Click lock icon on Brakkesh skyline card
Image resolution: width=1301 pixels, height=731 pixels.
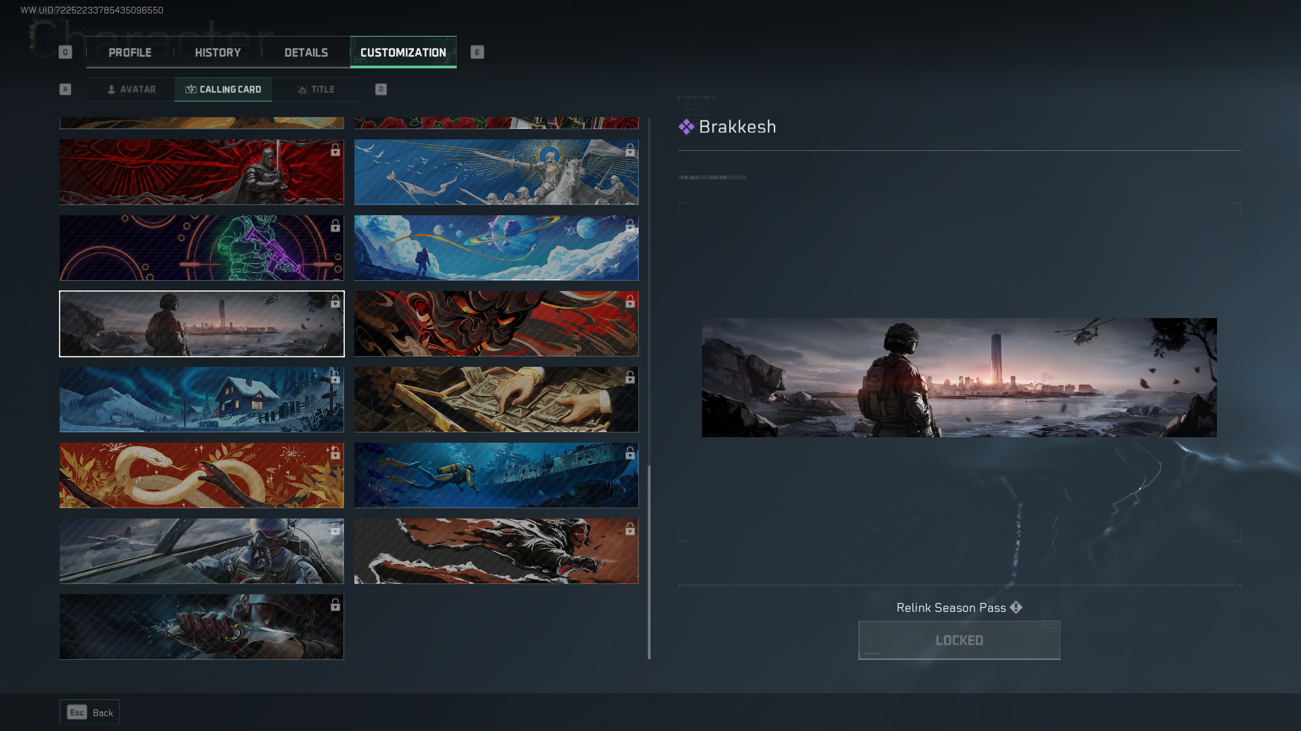(335, 302)
